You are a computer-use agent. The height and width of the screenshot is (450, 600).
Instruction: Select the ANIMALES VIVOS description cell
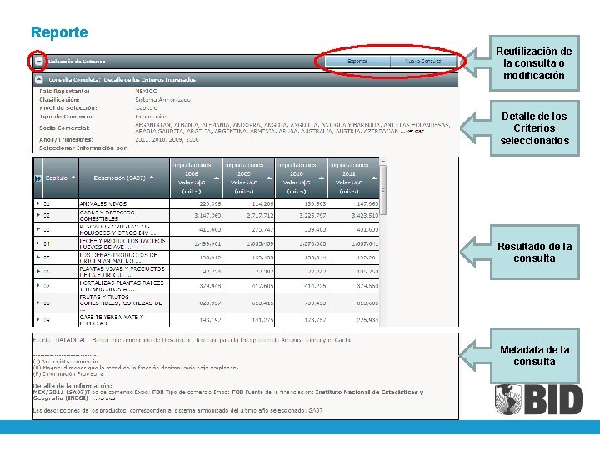point(124,203)
